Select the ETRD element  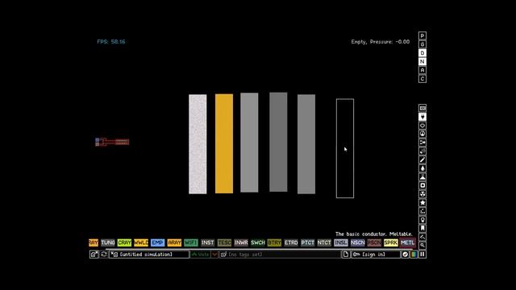(x=291, y=242)
